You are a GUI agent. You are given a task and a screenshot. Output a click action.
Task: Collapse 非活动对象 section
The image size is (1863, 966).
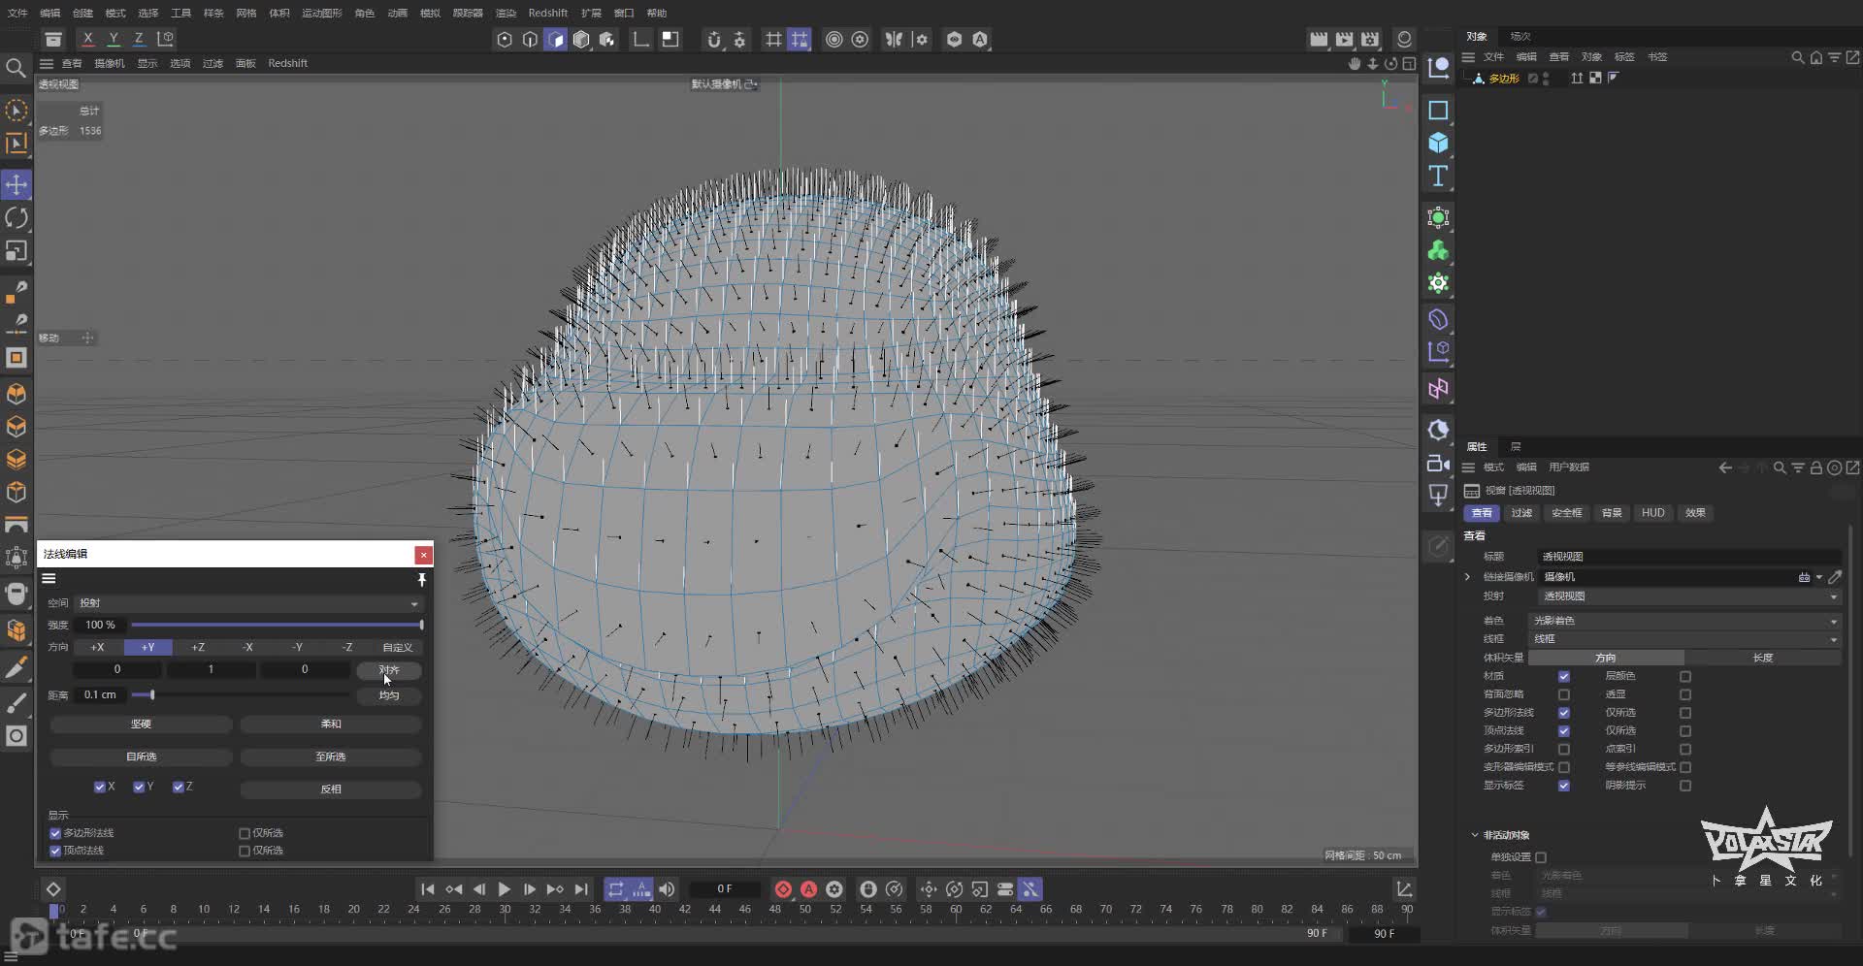pyautogui.click(x=1475, y=835)
